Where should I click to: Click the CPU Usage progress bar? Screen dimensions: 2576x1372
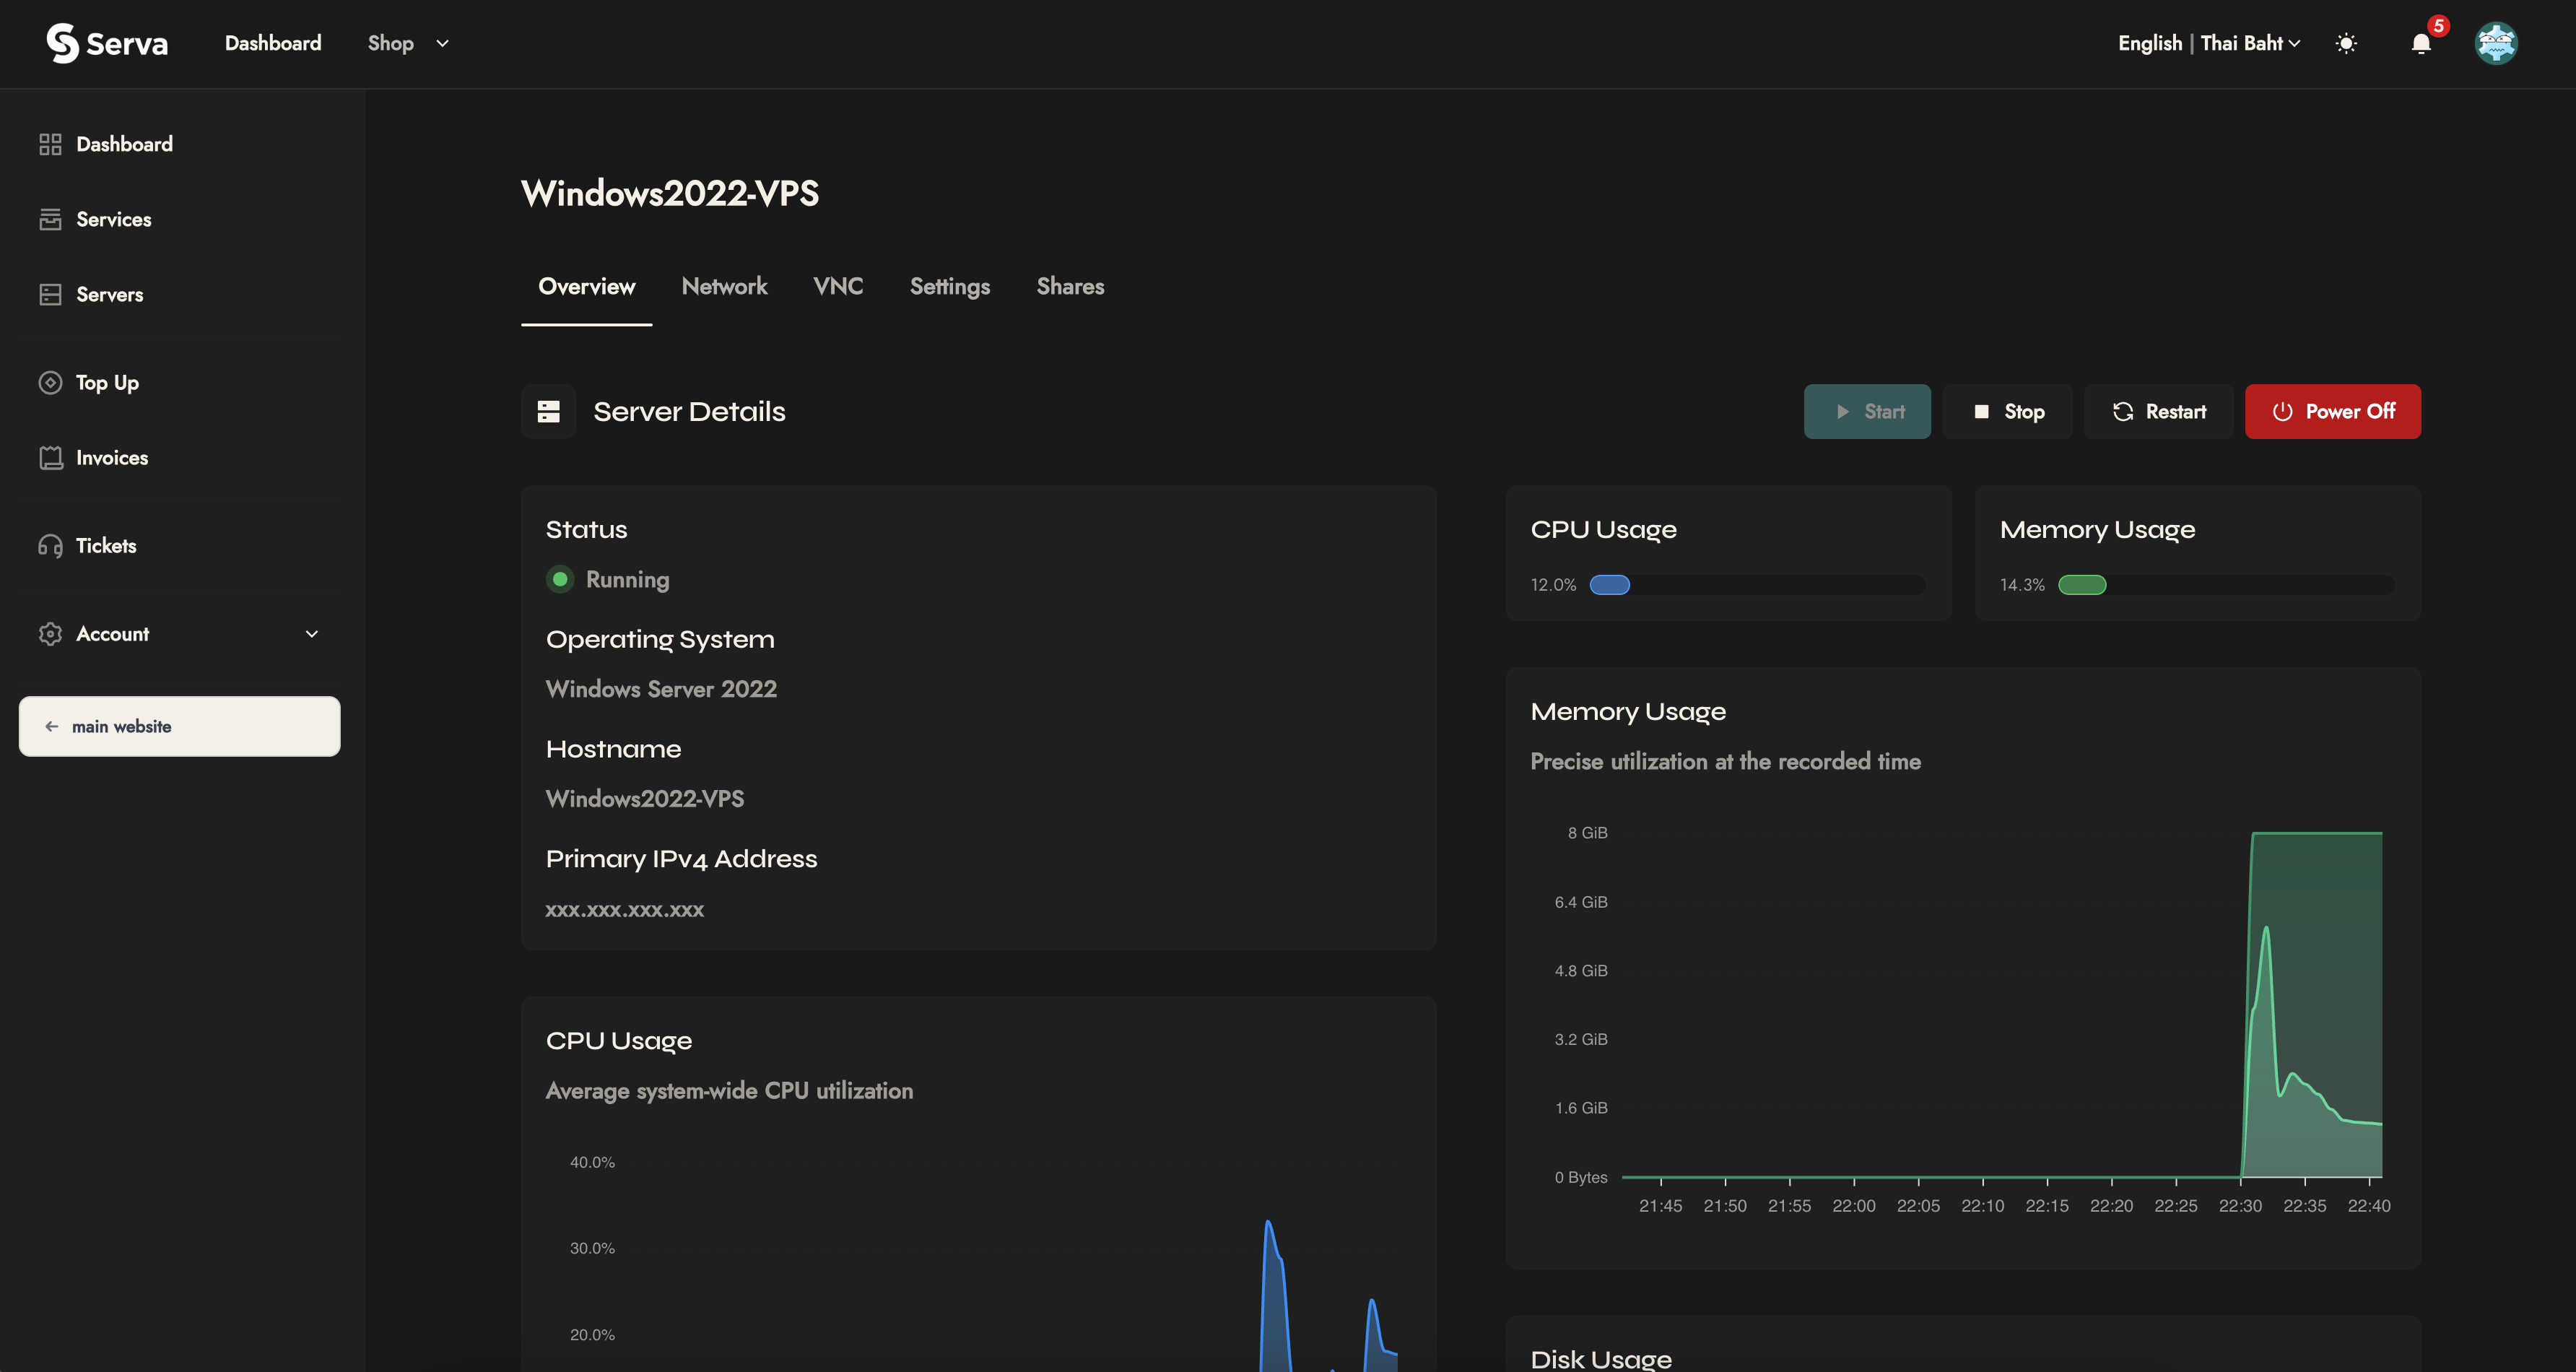pyautogui.click(x=1757, y=585)
